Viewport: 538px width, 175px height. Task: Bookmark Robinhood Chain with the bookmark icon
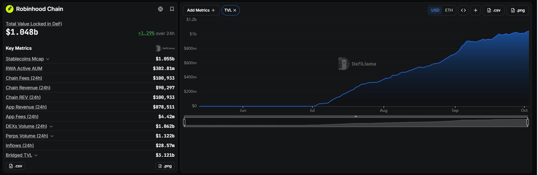click(x=172, y=9)
